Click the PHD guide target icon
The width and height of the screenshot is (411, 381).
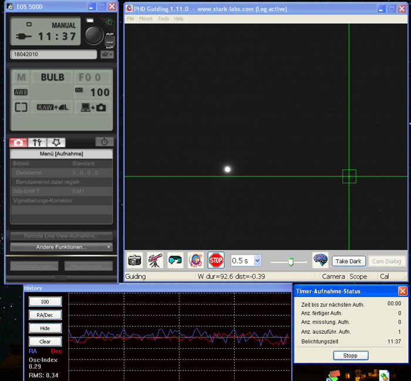coord(196,260)
